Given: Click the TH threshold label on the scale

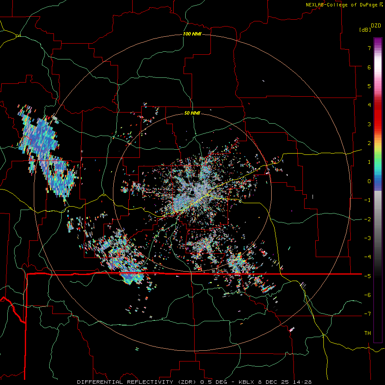Looking at the screenshot, I should 367,333.
